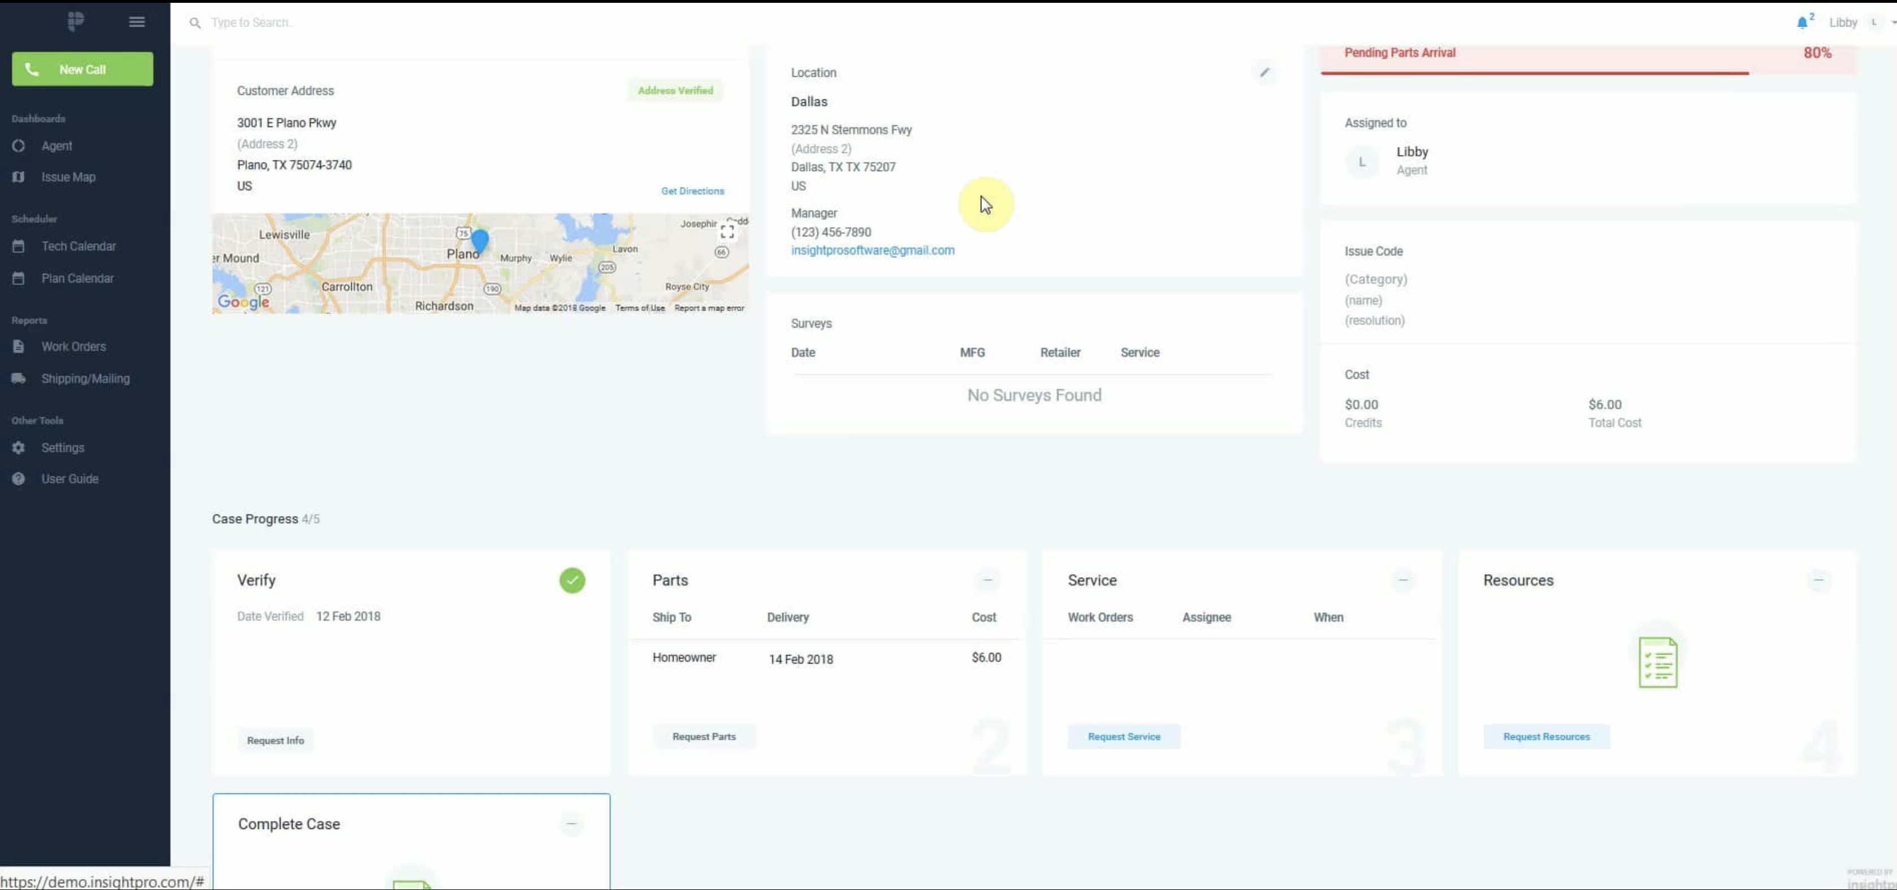Collapse the Complete Case card
1897x890 pixels.
click(x=571, y=824)
